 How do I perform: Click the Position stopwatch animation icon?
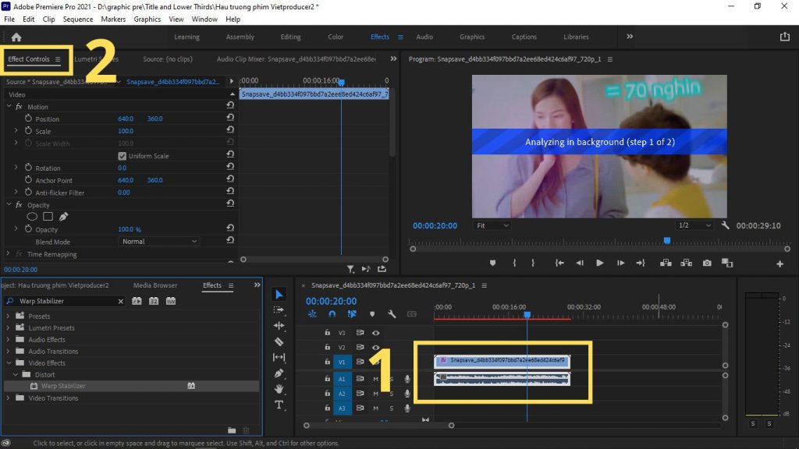[28, 118]
